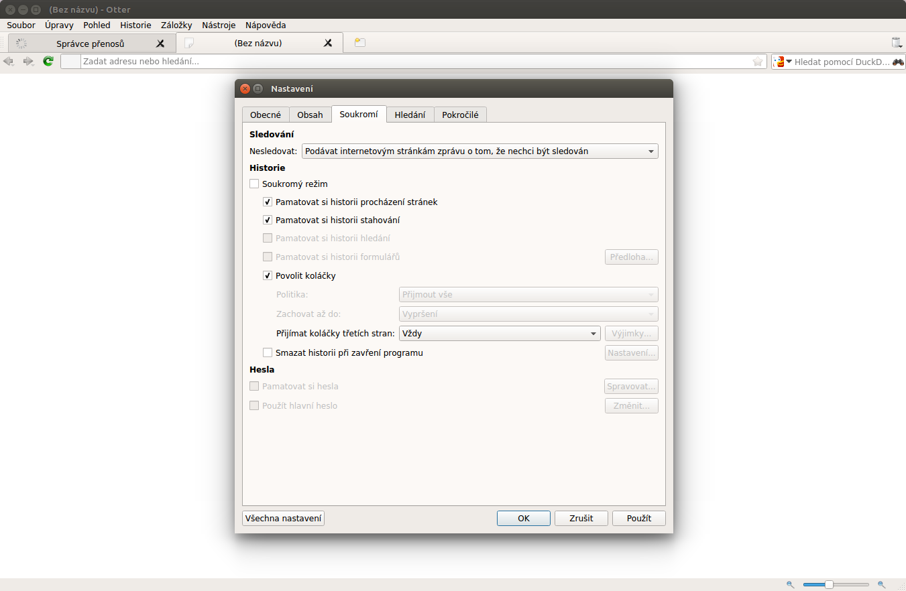
Task: Cancel with the Zrušit button
Action: pyautogui.click(x=581, y=518)
